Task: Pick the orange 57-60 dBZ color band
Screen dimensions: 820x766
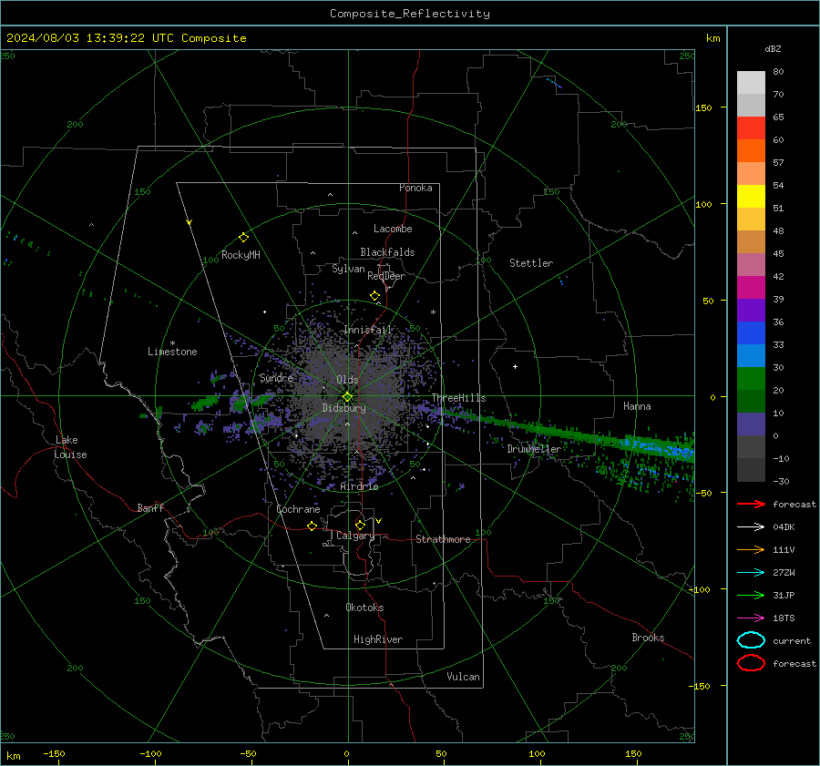Action: tap(751, 150)
